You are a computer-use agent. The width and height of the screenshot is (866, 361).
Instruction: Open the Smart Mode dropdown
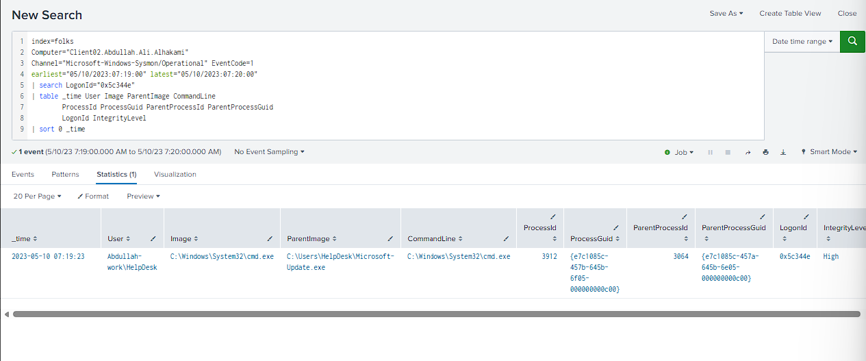pos(829,152)
